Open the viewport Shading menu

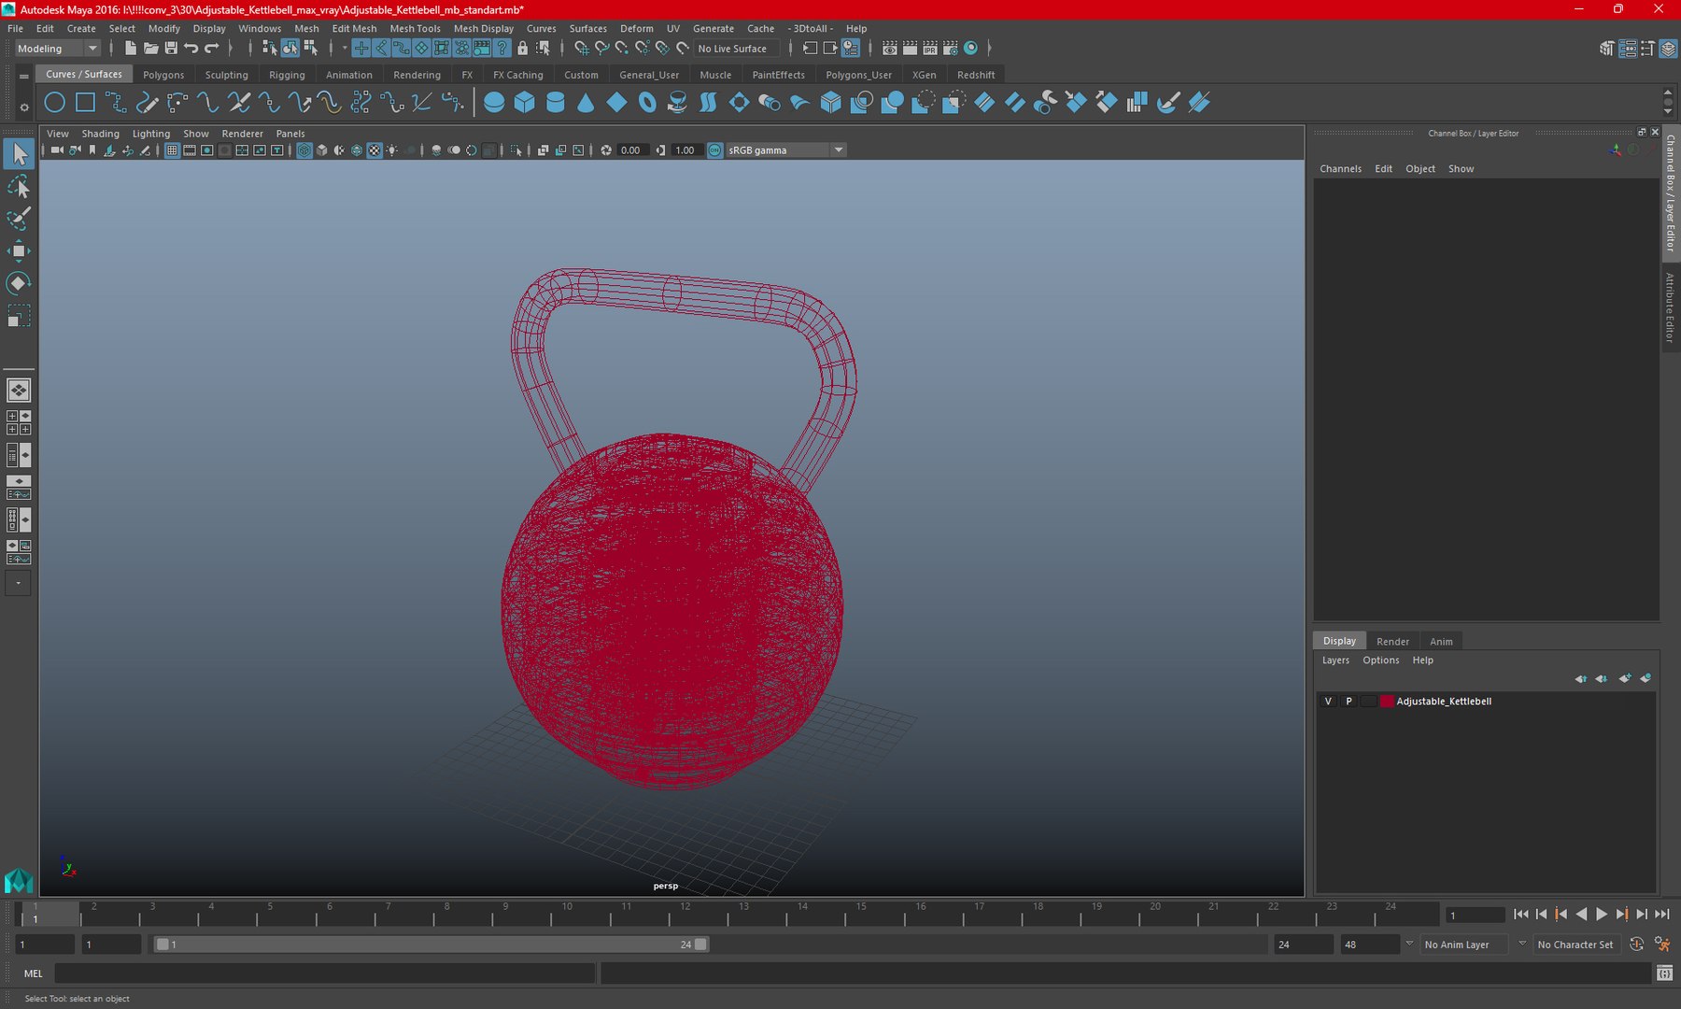pyautogui.click(x=100, y=134)
